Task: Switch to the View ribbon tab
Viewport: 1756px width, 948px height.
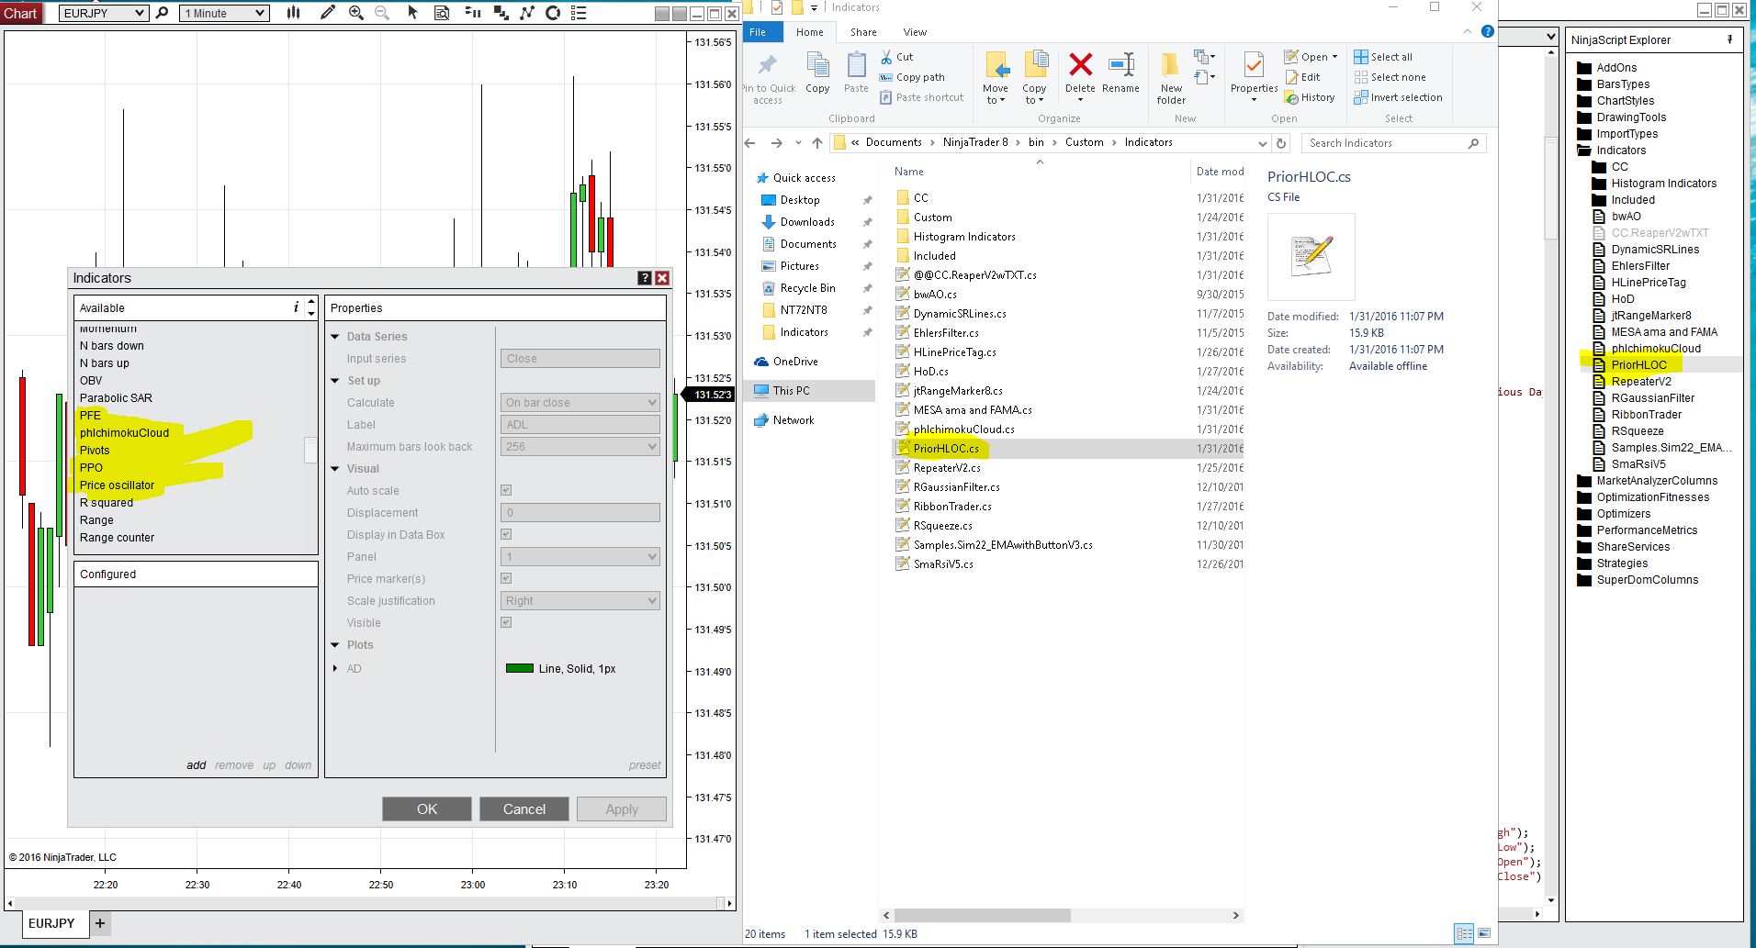Action: (x=915, y=32)
